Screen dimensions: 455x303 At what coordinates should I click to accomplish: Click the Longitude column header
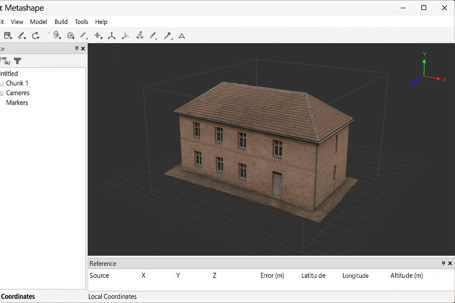point(355,276)
